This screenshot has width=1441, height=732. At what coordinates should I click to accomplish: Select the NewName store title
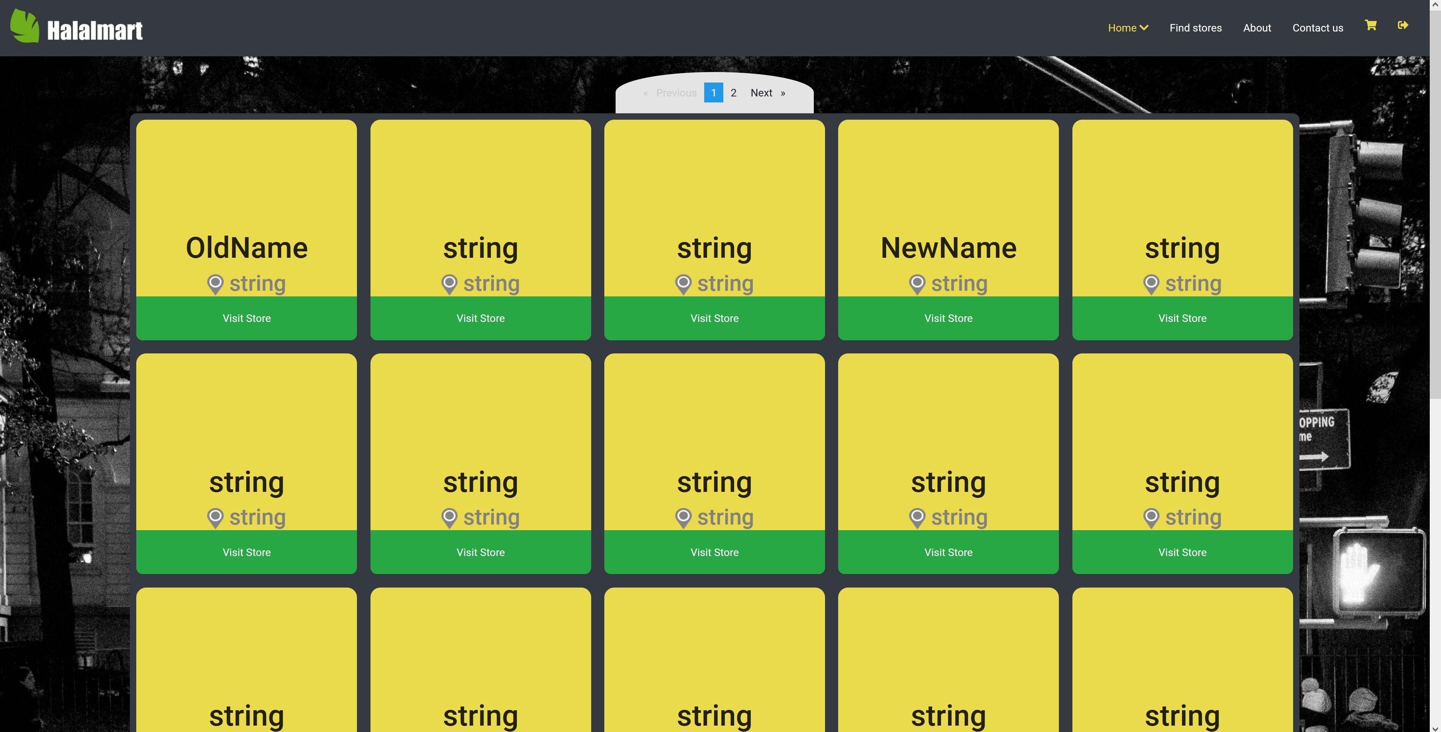[x=948, y=248]
